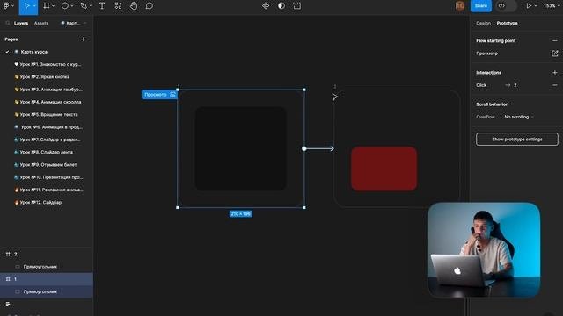Select the Comment tool
The image size is (563, 316).
pos(150,6)
